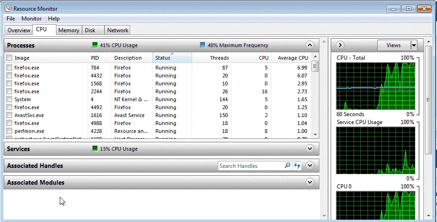This screenshot has width=437, height=222.
Task: Click the Avast Service description
Action: pyautogui.click(x=129, y=115)
